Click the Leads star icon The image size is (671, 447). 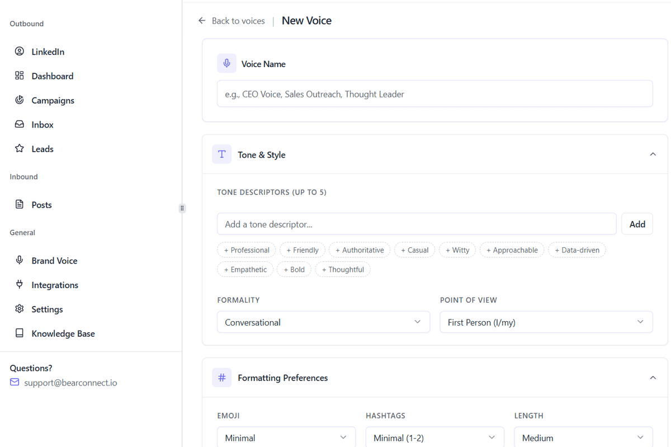pos(20,149)
